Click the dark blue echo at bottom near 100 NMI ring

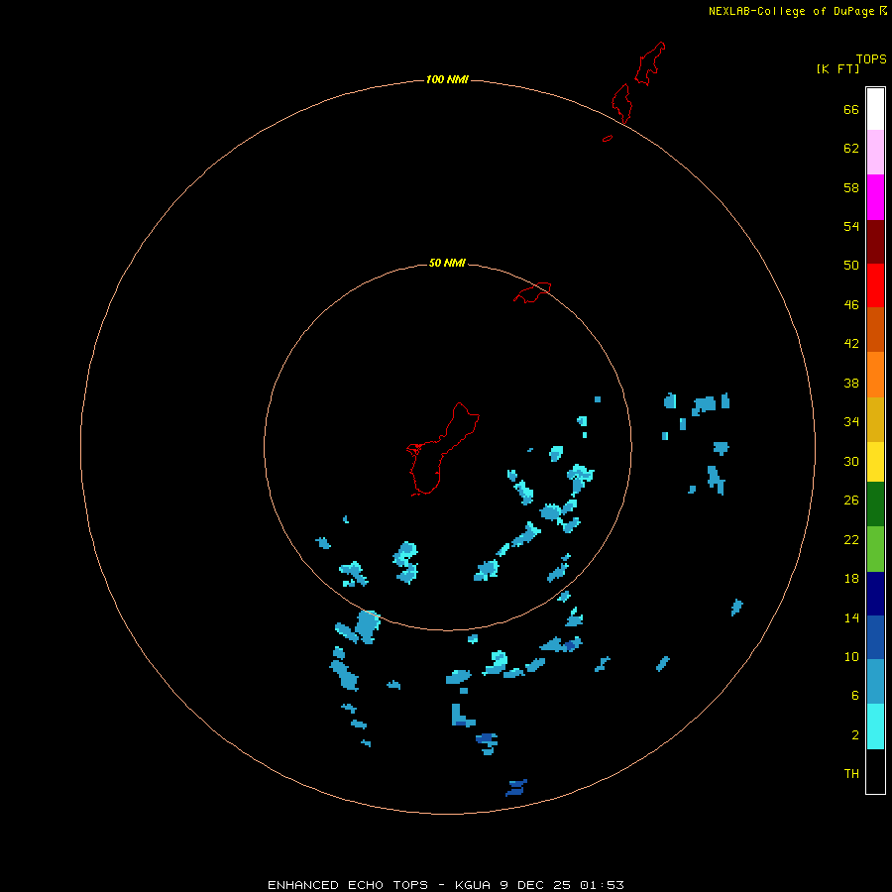point(516,788)
